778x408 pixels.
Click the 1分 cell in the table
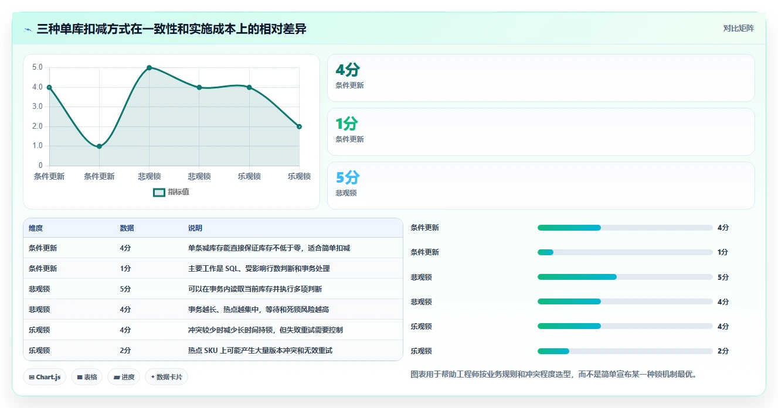pos(125,269)
